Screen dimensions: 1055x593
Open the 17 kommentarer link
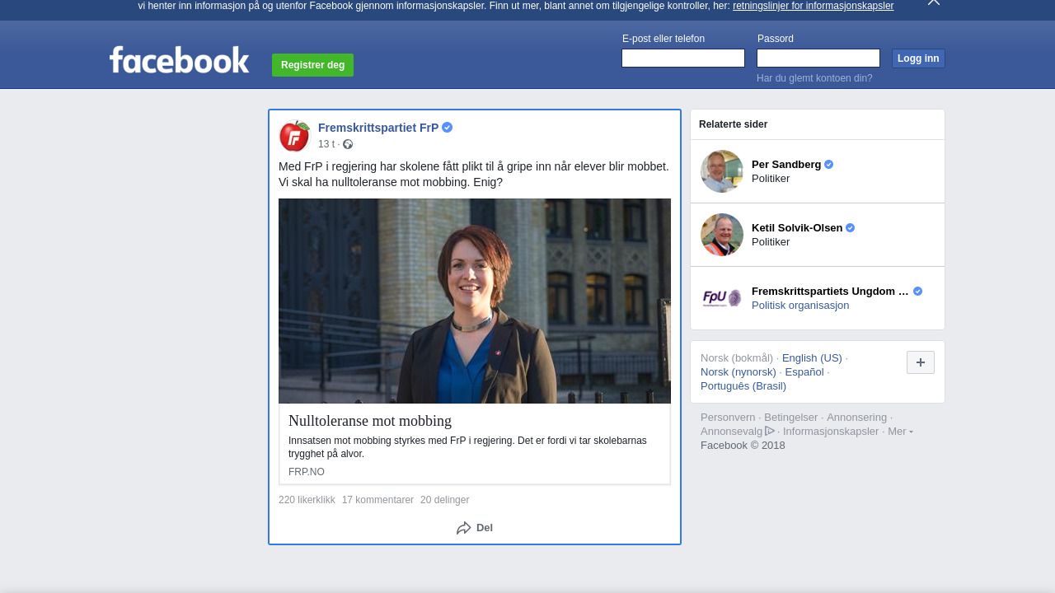(377, 500)
